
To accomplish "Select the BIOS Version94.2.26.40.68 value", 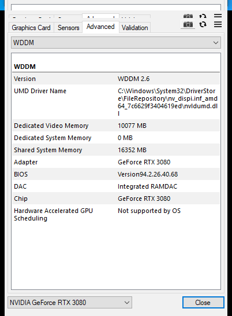I will coord(148,174).
